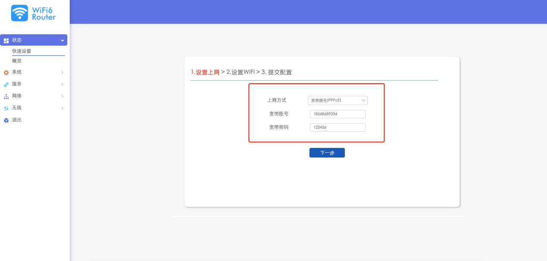Select 网络 in sidebar

click(x=17, y=96)
